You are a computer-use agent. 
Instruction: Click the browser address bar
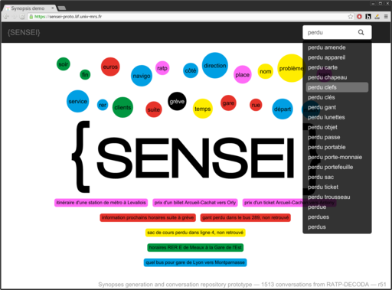point(189,17)
